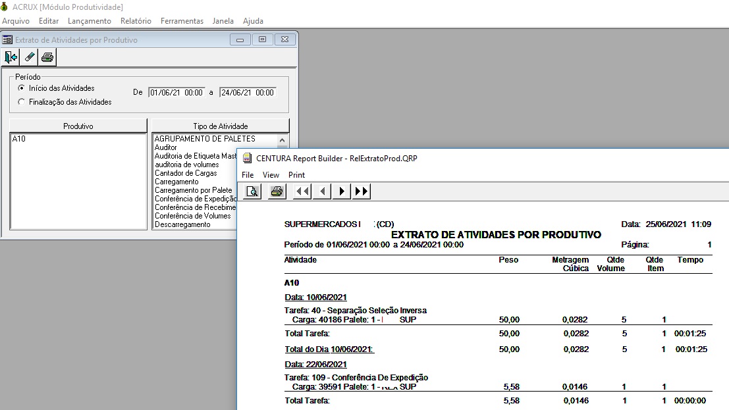Image resolution: width=729 pixels, height=410 pixels.
Task: Select Auditoria de Etiqueta Master activity
Action: 196,156
